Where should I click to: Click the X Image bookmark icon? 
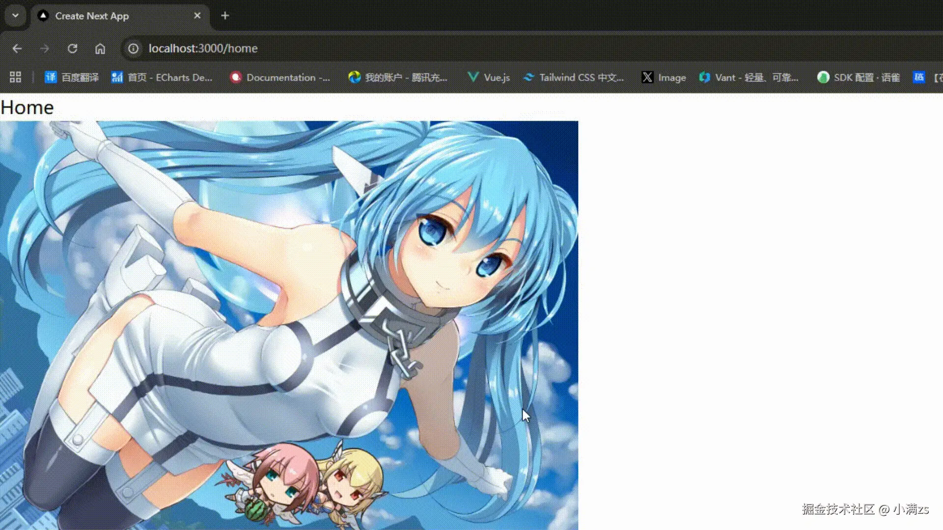(x=647, y=77)
